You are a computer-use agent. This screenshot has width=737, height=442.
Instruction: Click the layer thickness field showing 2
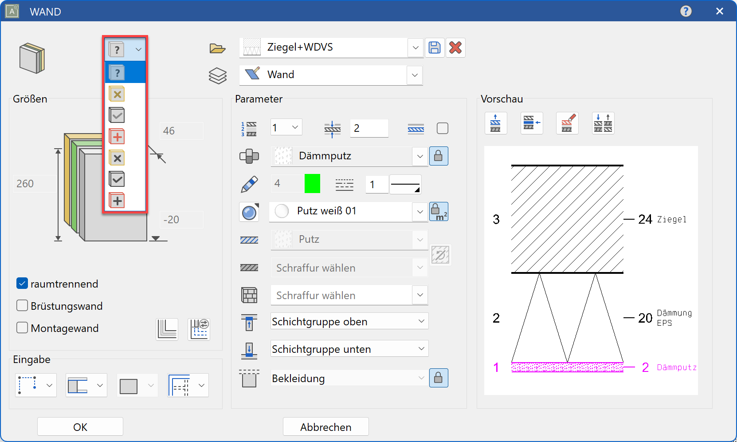coord(368,128)
